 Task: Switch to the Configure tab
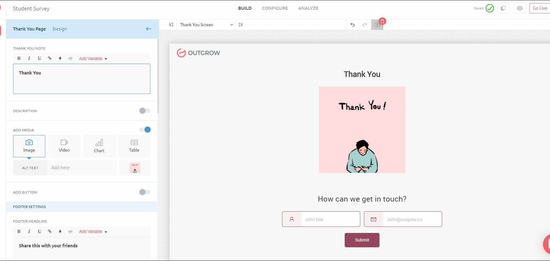tap(275, 8)
